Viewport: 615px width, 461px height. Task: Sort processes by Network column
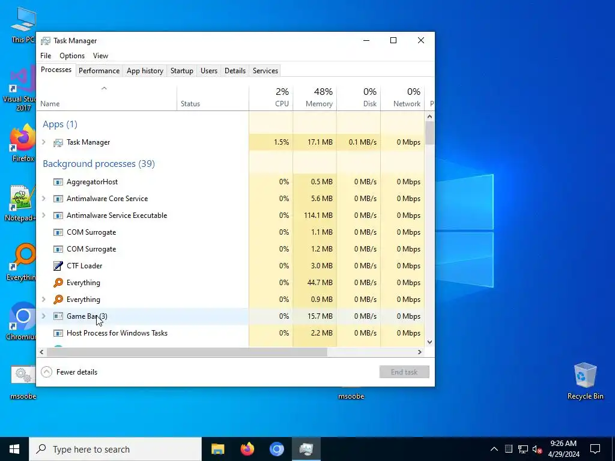(402, 98)
